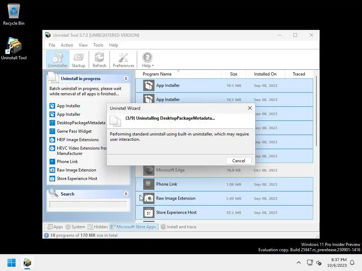
Task: Click the muted volume tray icon
Action: [x=319, y=263]
